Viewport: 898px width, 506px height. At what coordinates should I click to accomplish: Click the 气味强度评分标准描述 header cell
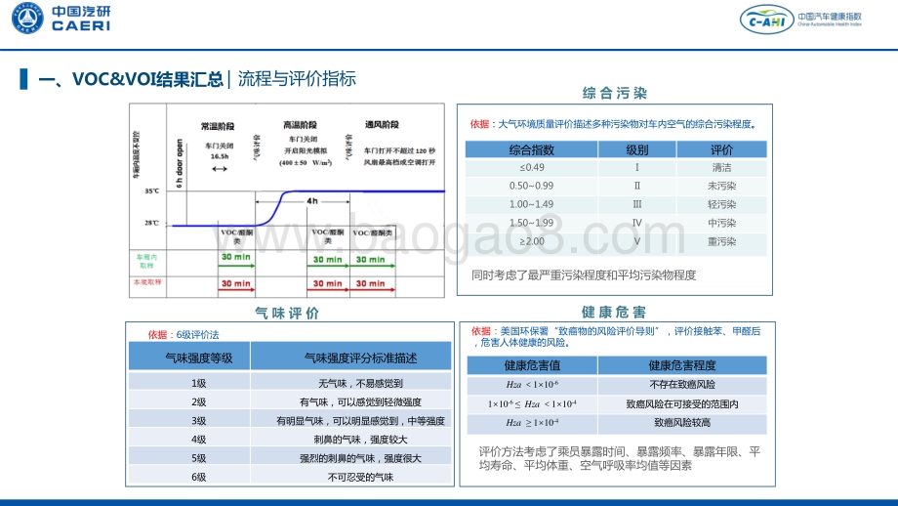pyautogui.click(x=351, y=357)
